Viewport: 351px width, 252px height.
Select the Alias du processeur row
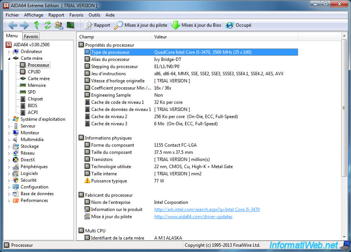pos(191,59)
